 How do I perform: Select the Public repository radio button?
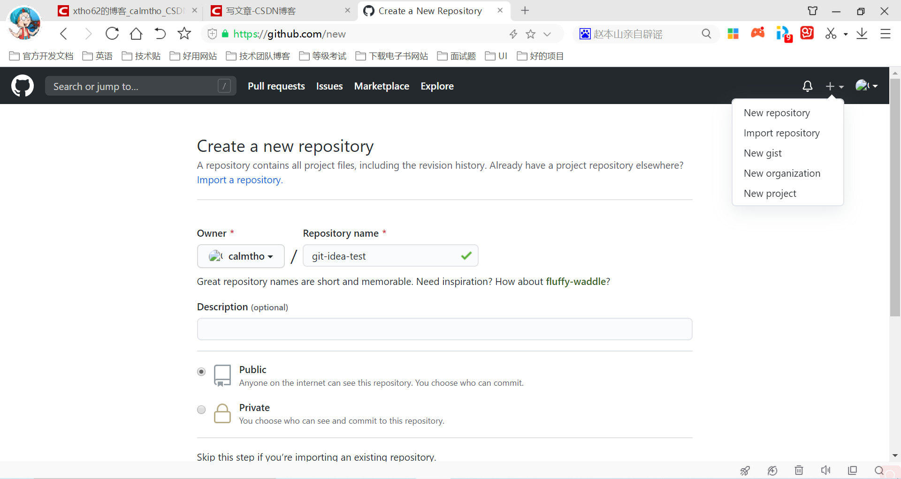(x=201, y=372)
